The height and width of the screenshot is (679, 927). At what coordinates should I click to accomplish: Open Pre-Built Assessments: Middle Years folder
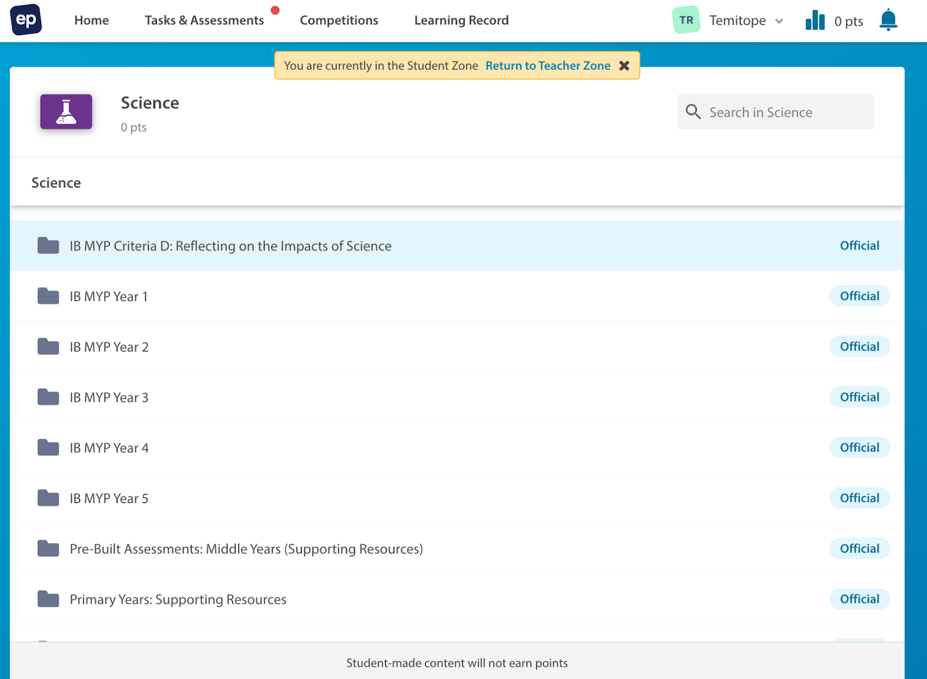coord(246,549)
